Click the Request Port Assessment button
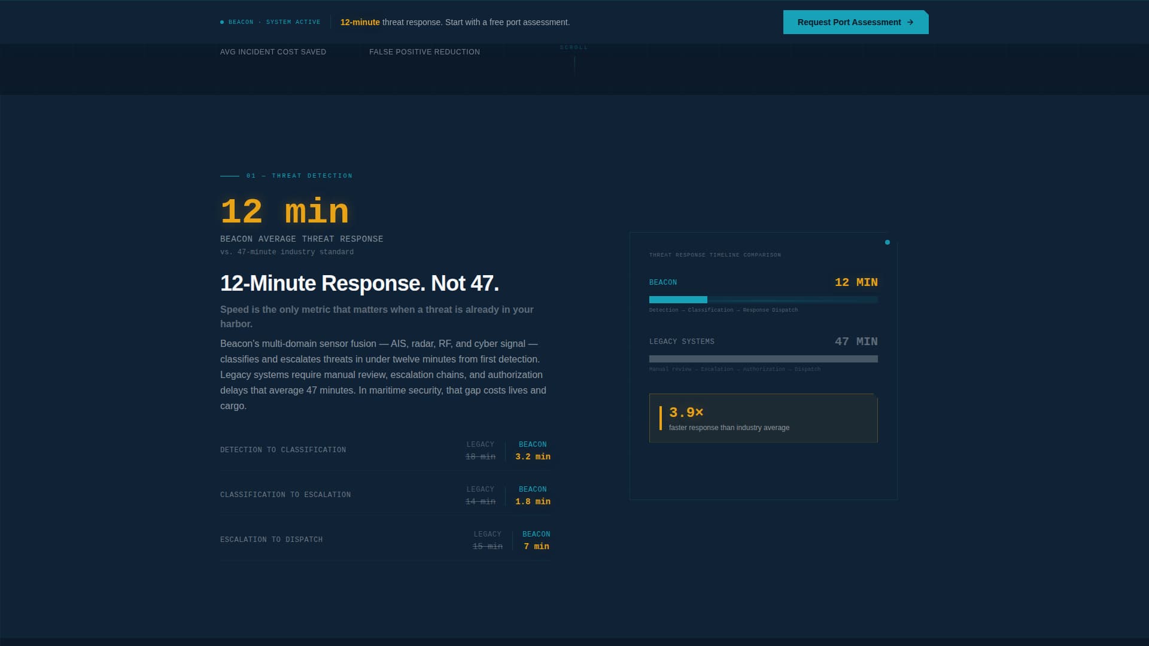The width and height of the screenshot is (1149, 646). click(849, 22)
